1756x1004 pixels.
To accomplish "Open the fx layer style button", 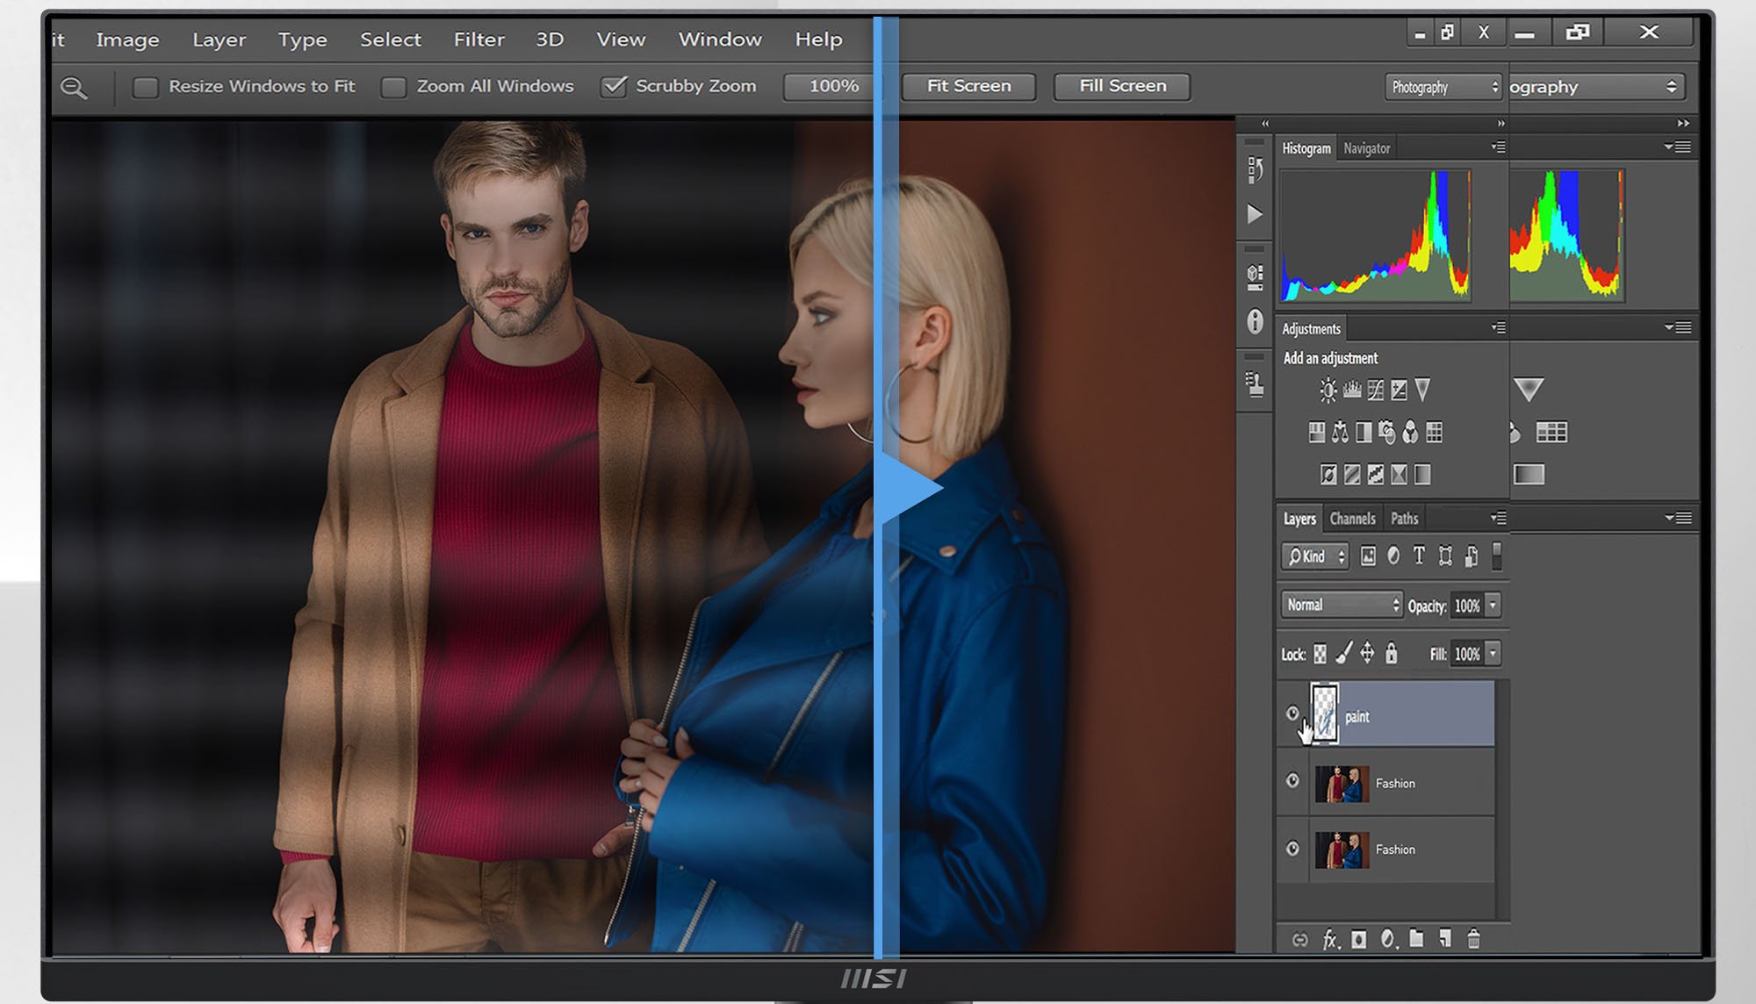I will [x=1331, y=940].
